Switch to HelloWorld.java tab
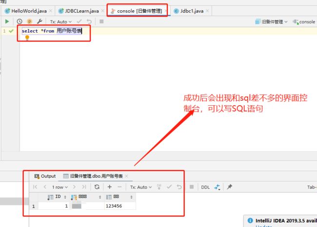Image resolution: width=317 pixels, height=227 pixels. [x=29, y=11]
